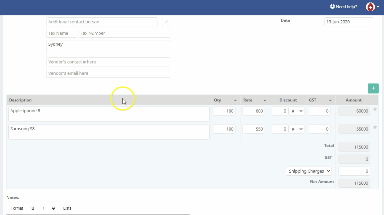Image resolution: width=384 pixels, height=215 pixels.
Task: Apply Italic formatting in the Notes editor
Action: [x=43, y=208]
